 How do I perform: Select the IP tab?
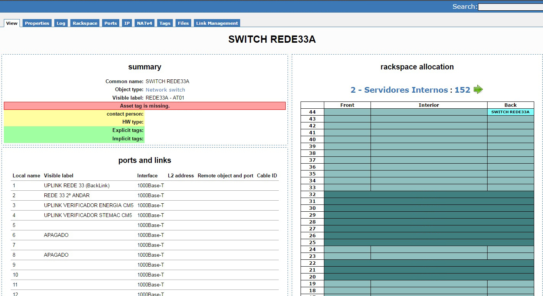tap(127, 23)
